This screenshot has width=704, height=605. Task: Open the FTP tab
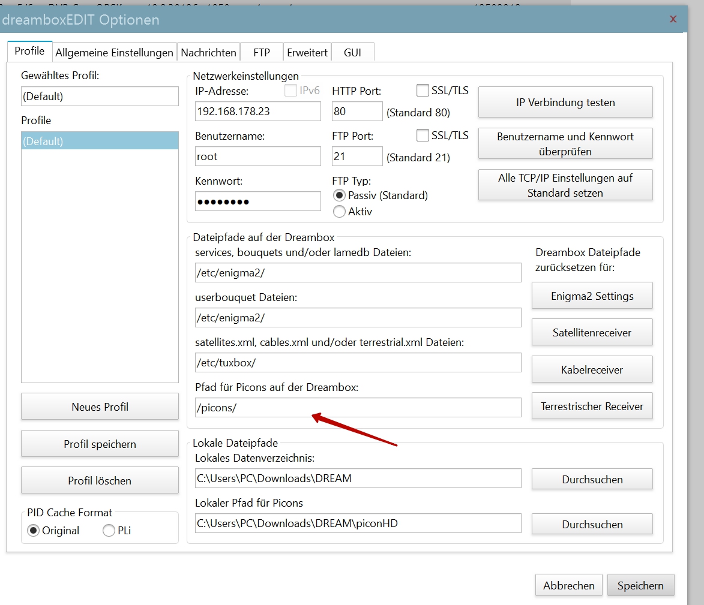tap(261, 52)
